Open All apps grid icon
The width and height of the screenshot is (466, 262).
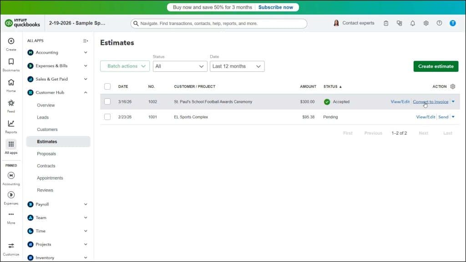pyautogui.click(x=10, y=145)
